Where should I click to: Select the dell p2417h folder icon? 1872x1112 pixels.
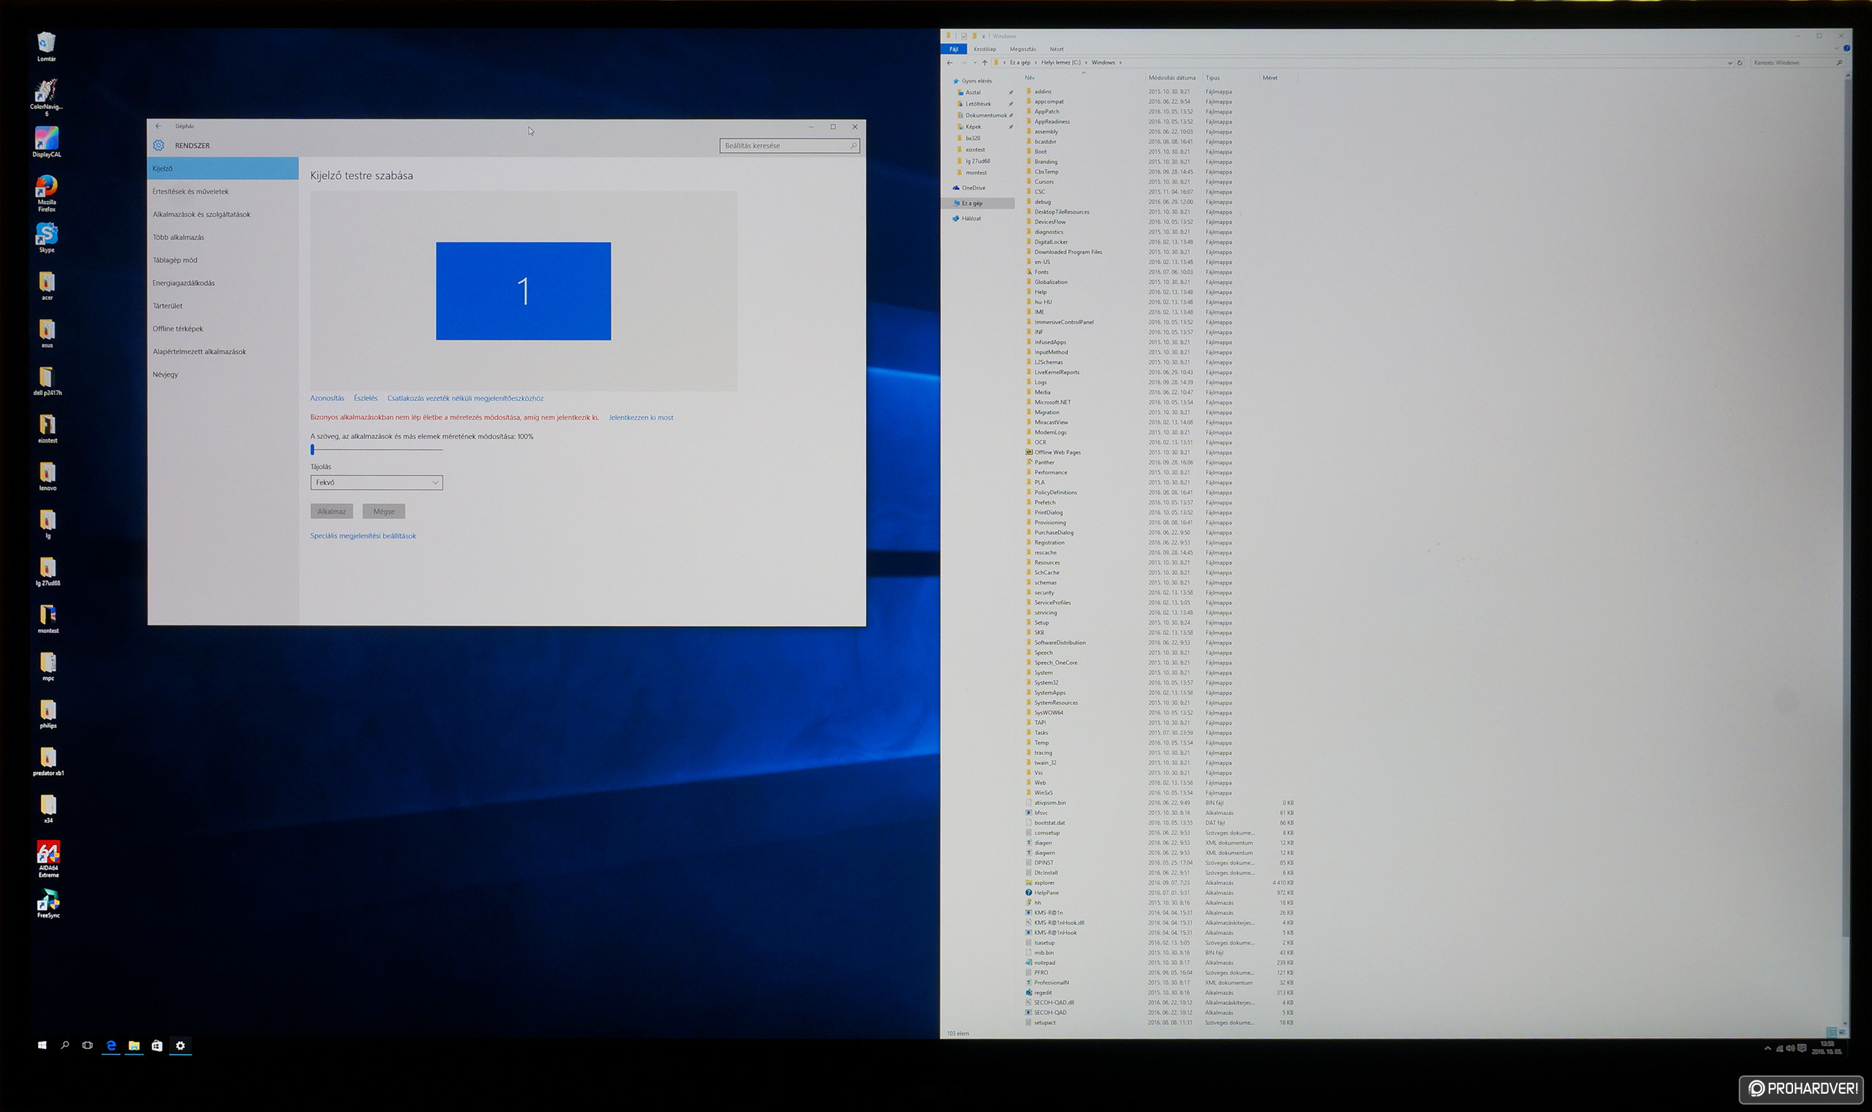[48, 380]
